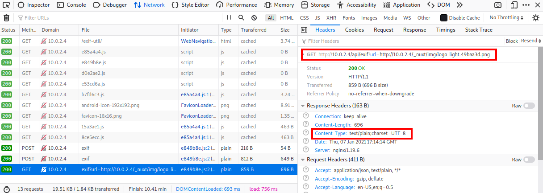This screenshot has width=543, height=193.
Task: Sort by the Transferred column header
Action: (x=258, y=30)
